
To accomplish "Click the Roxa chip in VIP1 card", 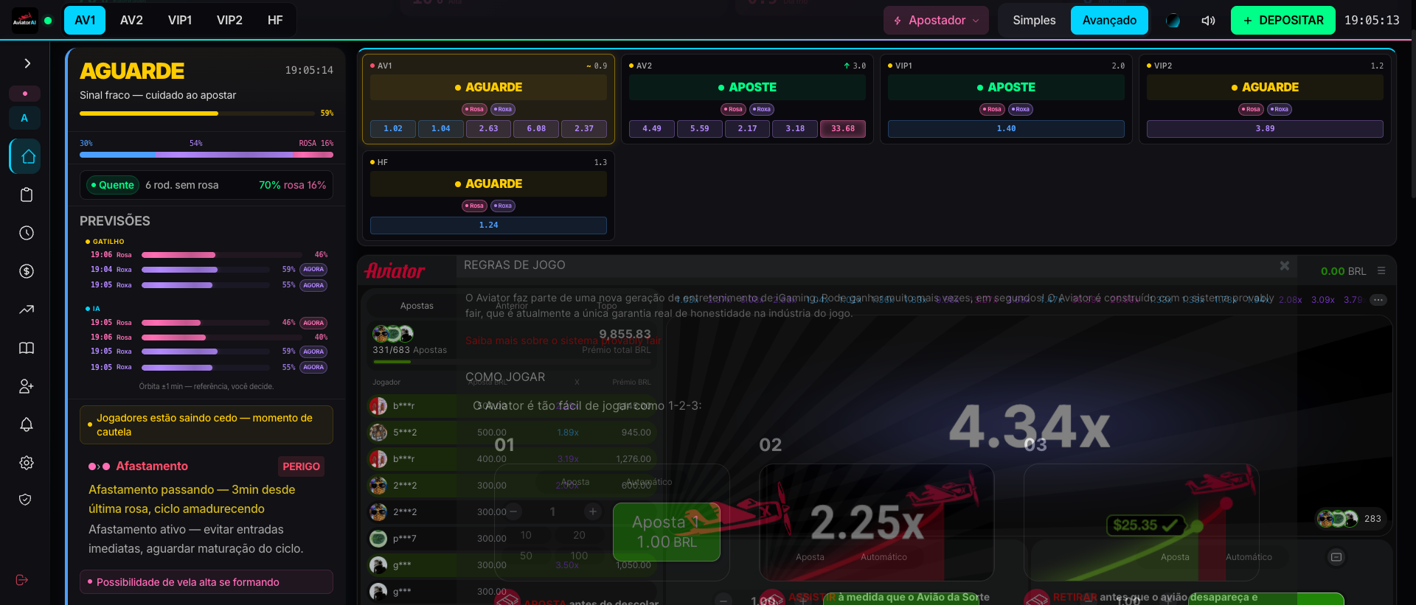I will 1021,109.
